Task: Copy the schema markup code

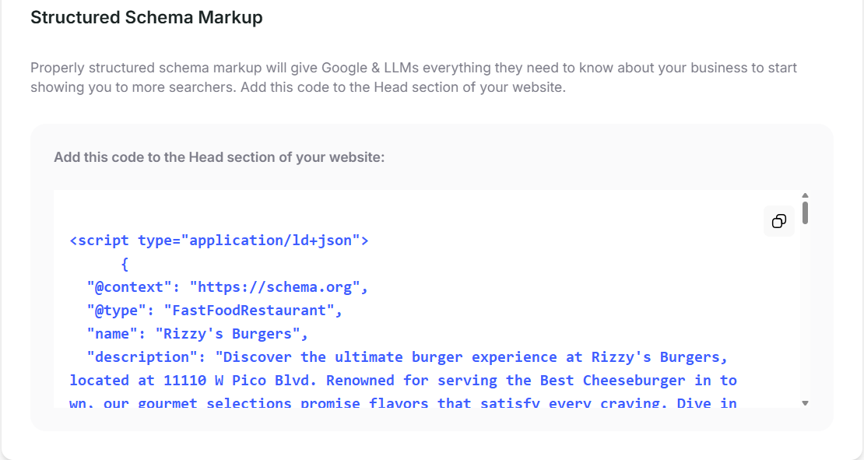Action: click(x=778, y=222)
